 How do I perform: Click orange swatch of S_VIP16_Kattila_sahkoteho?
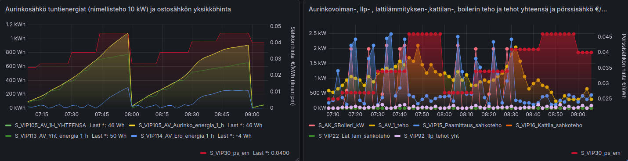tap(509, 125)
